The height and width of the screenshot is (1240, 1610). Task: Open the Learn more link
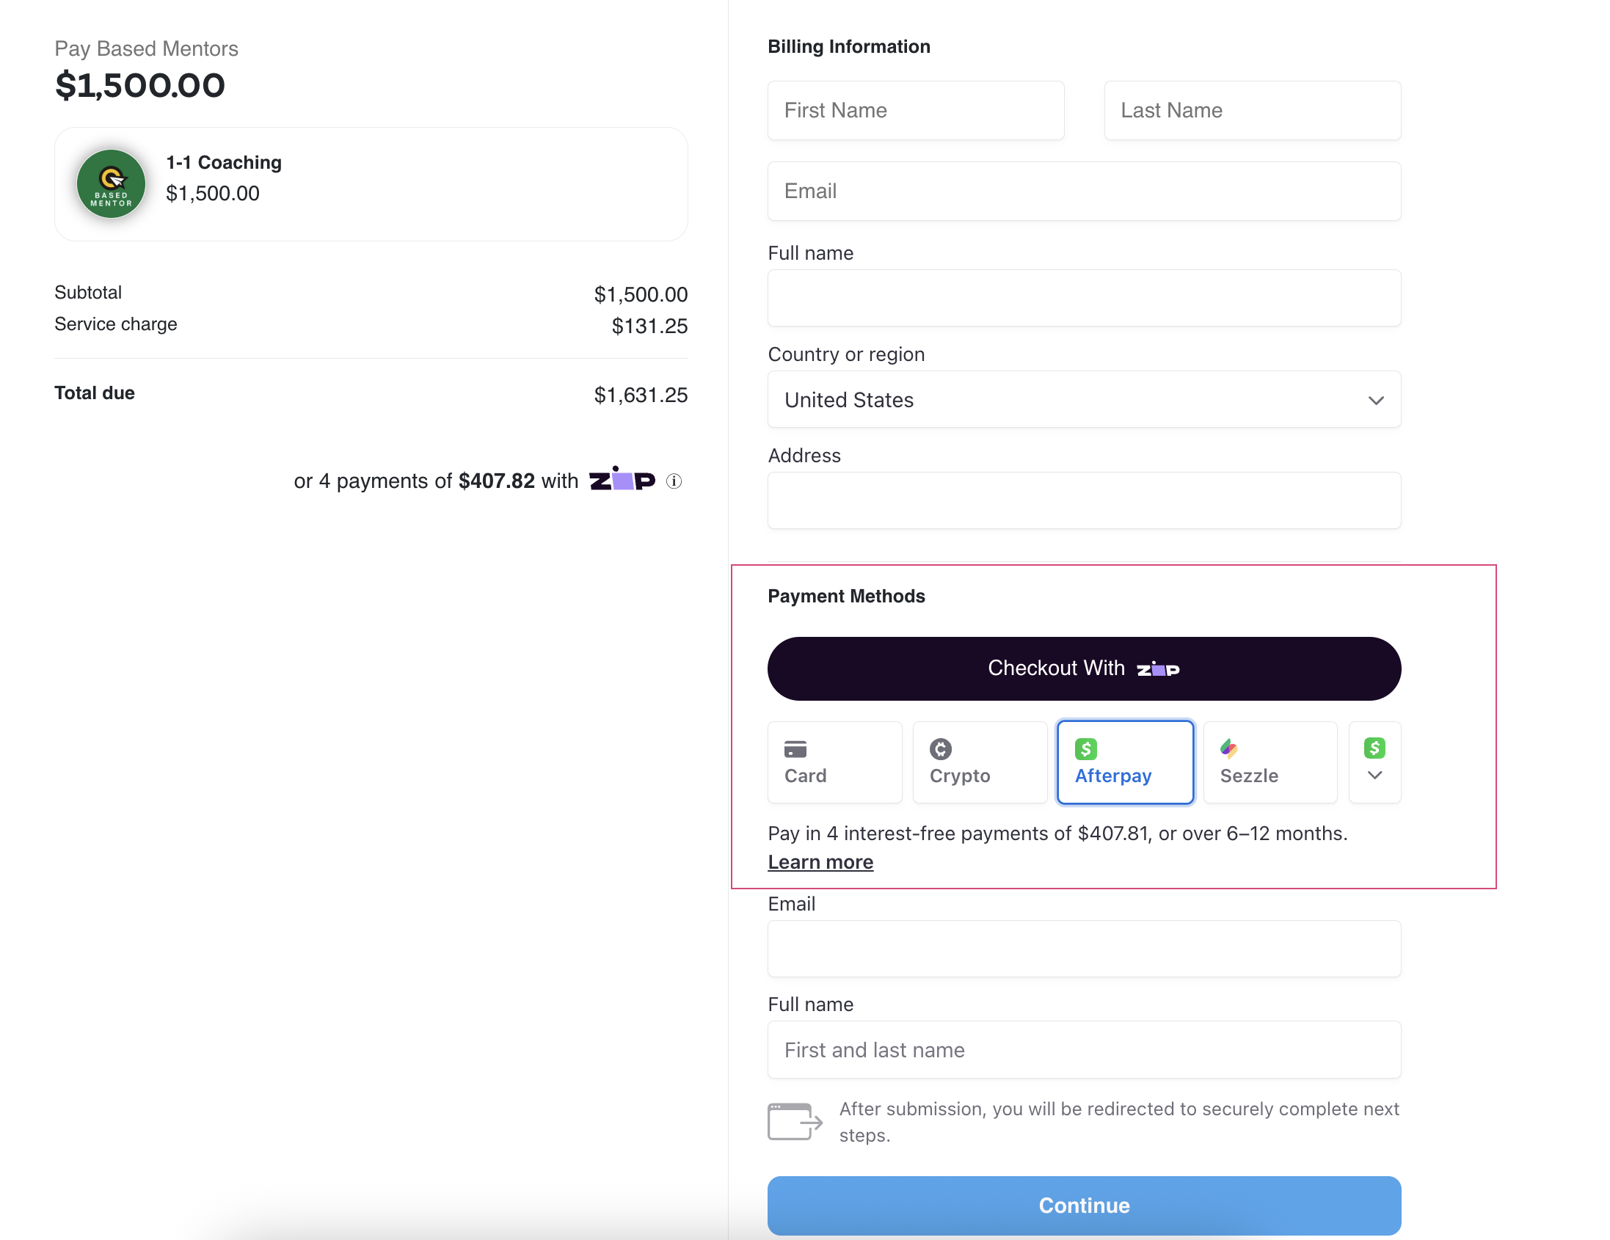(x=820, y=863)
